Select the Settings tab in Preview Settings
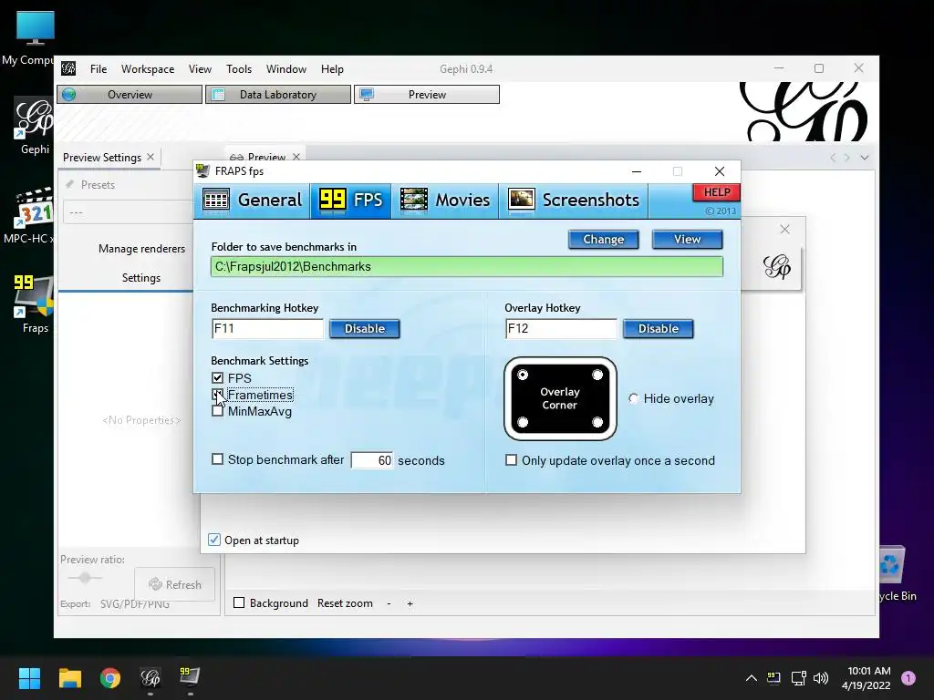The height and width of the screenshot is (700, 934). pyautogui.click(x=141, y=278)
